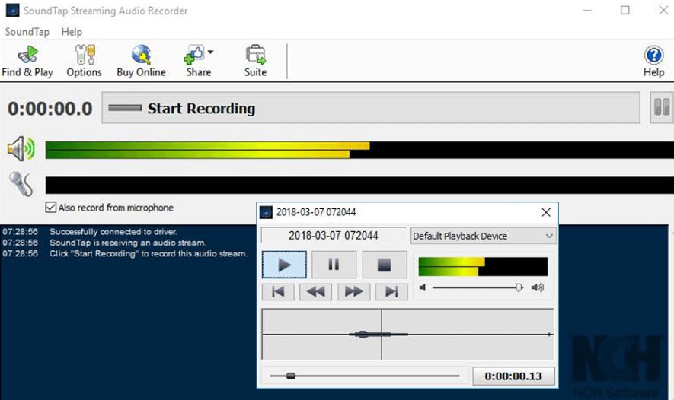Click the pause recording button beside Start Recording
The image size is (674, 400).
662,107
